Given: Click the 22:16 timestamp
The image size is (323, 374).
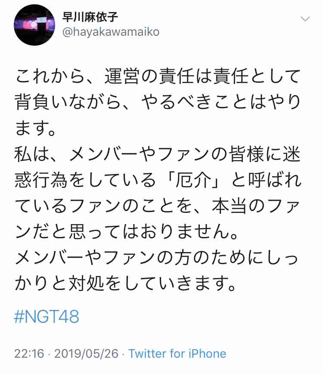Looking at the screenshot, I should (29, 353).
